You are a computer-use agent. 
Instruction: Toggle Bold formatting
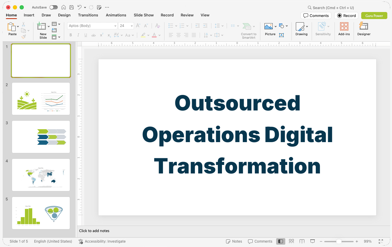click(x=71, y=35)
